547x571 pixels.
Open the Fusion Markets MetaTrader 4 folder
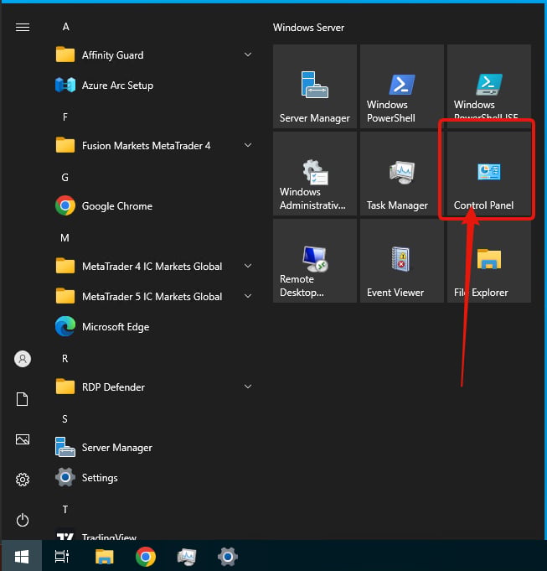tap(155, 146)
